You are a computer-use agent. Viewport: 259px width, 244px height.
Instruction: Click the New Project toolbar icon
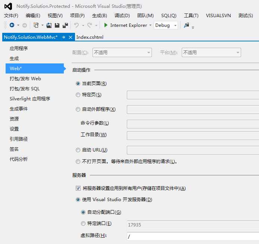pos(36,25)
